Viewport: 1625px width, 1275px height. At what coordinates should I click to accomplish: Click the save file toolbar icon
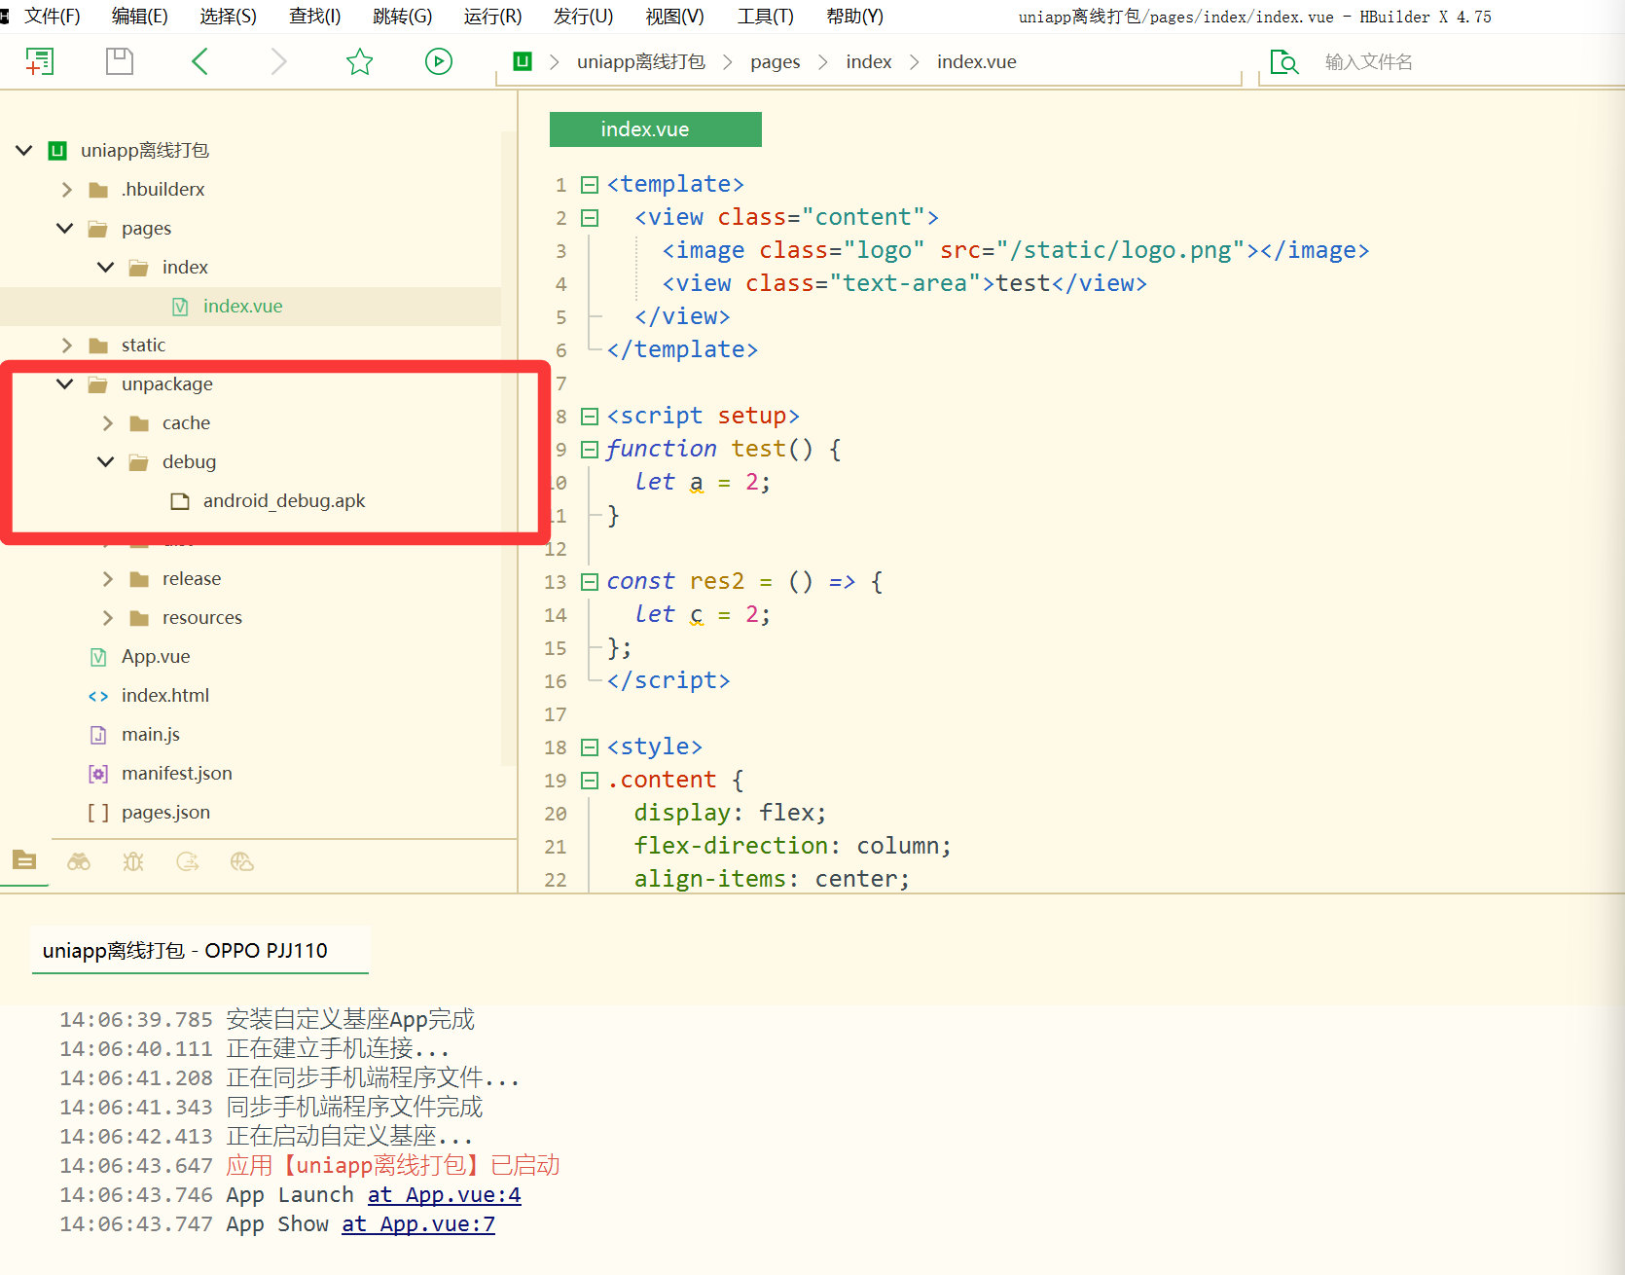120,61
